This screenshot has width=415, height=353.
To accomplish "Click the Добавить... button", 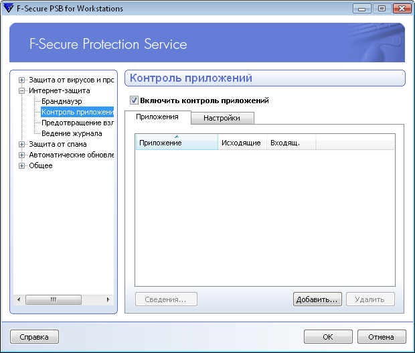I will click(317, 299).
